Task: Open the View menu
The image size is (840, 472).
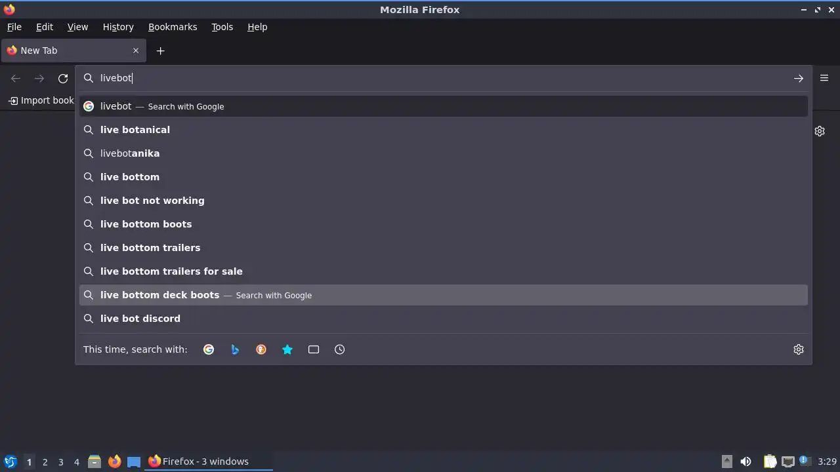Action: click(x=77, y=27)
